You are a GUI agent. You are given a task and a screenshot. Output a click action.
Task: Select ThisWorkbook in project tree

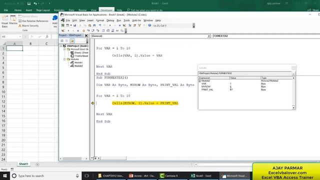[79, 56]
